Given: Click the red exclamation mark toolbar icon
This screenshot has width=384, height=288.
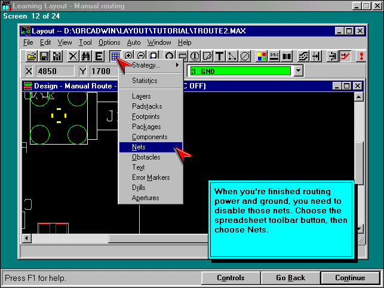Looking at the screenshot, I should (x=361, y=56).
